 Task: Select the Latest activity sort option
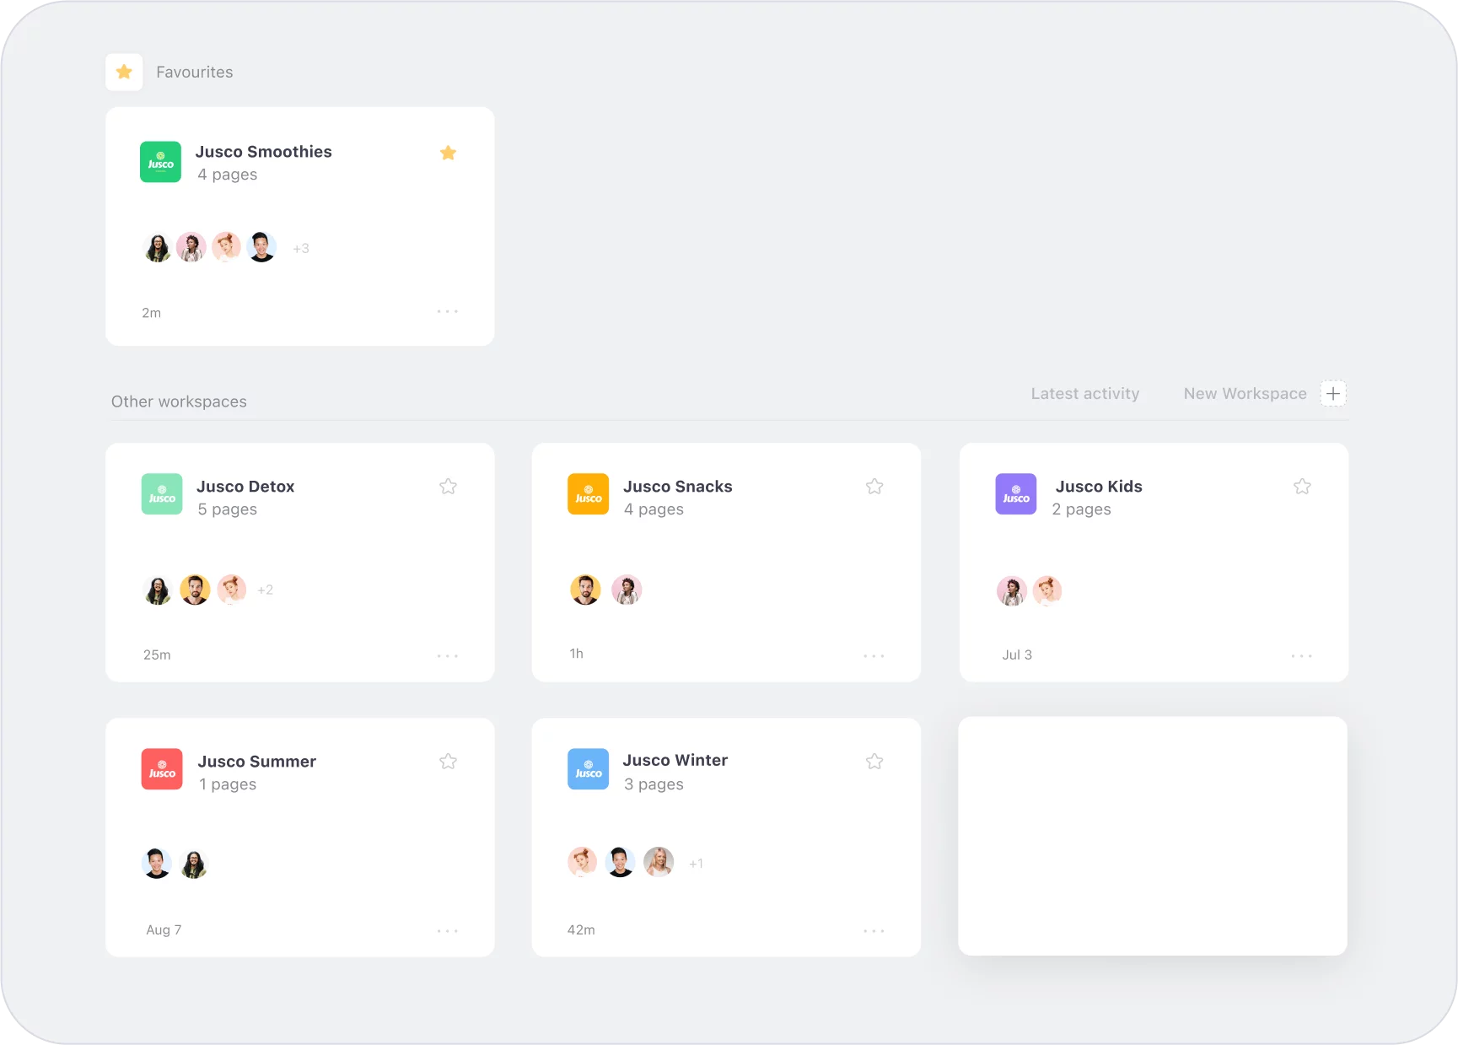coord(1085,393)
